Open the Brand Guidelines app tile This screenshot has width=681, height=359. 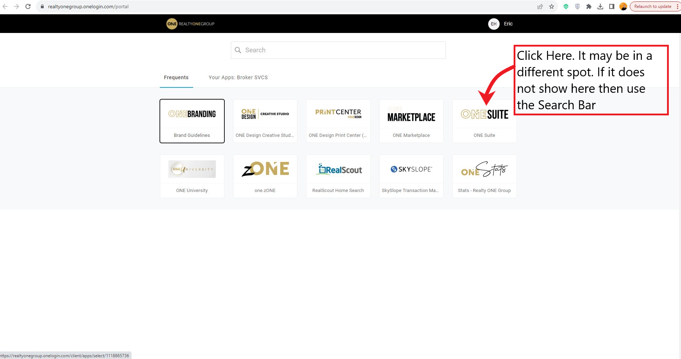coord(192,121)
